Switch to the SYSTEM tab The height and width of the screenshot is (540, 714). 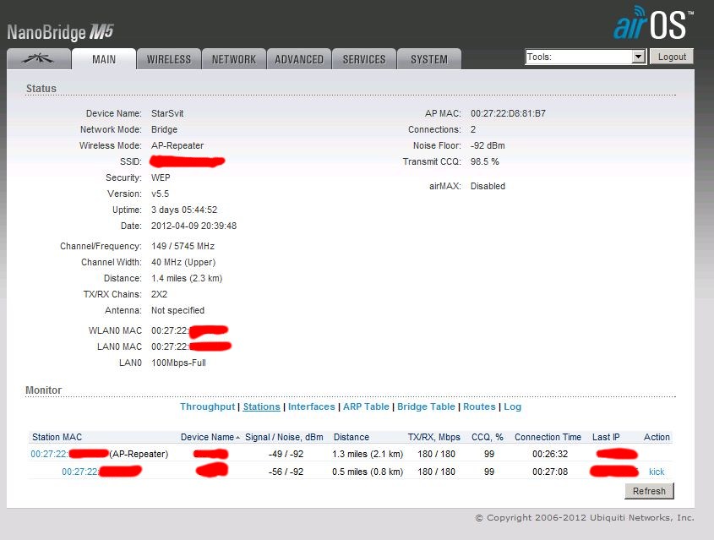point(429,59)
